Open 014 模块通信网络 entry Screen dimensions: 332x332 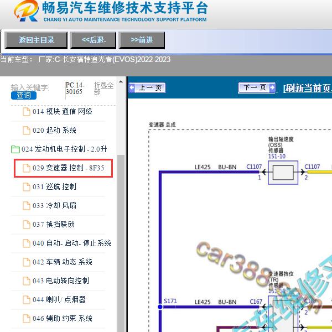(x=62, y=111)
